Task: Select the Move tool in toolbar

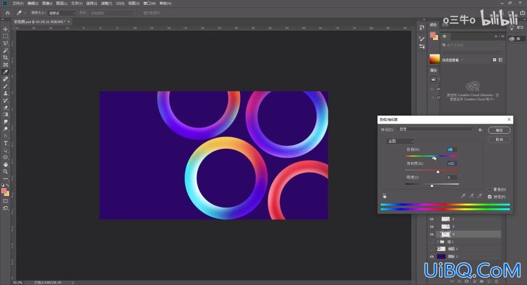Action: (5, 29)
